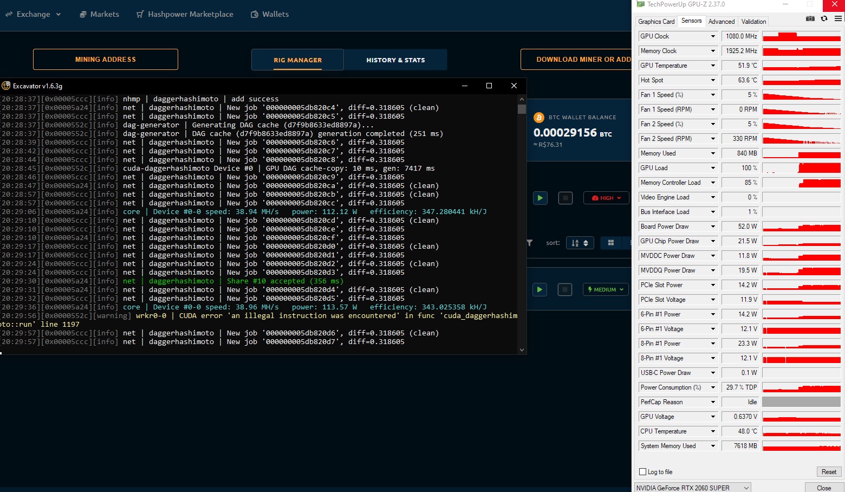Open the MEDIUM power mode dropdown
This screenshot has height=492, width=845.
pyautogui.click(x=605, y=289)
